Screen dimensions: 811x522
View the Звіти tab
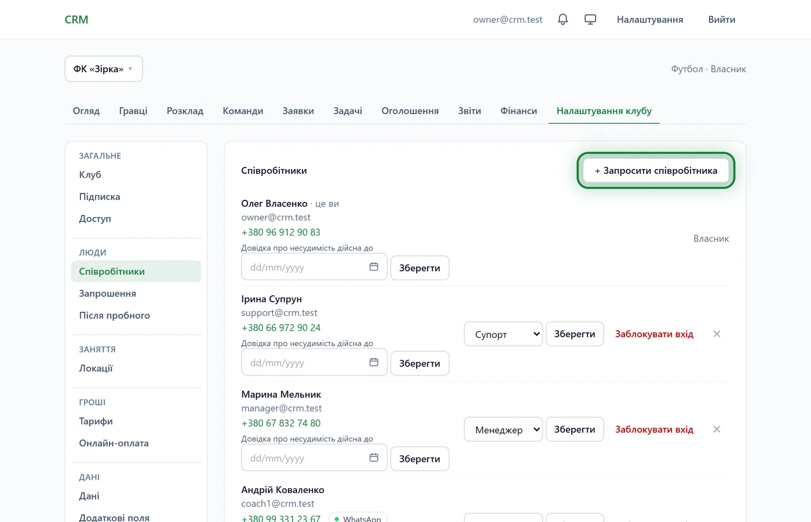470,111
